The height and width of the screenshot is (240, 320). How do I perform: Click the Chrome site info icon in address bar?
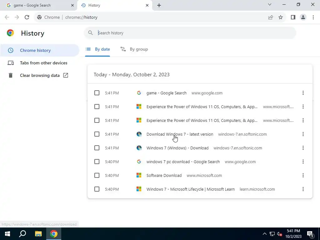(x=39, y=17)
